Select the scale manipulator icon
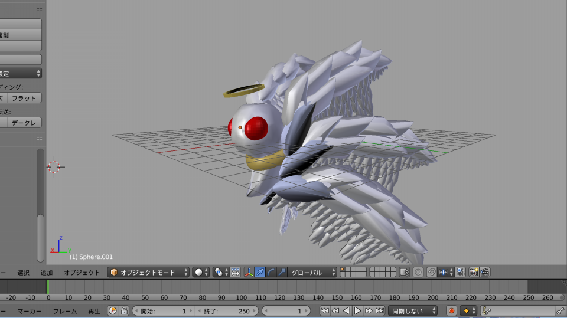This screenshot has height=318, width=567. [281, 272]
